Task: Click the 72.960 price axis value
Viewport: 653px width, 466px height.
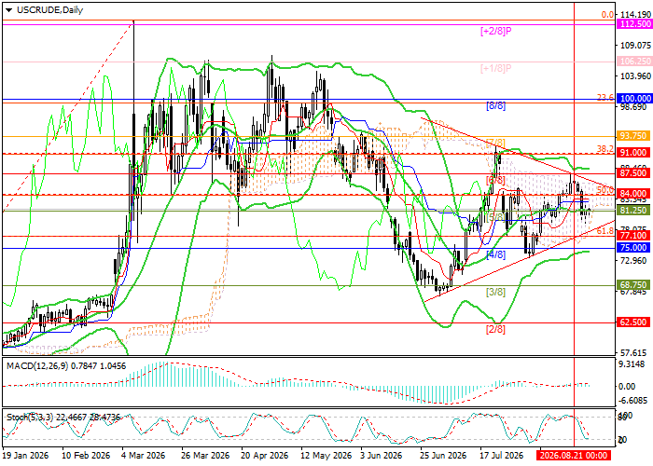Action: coord(634,260)
